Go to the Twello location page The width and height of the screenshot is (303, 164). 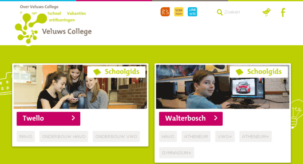tap(48, 119)
